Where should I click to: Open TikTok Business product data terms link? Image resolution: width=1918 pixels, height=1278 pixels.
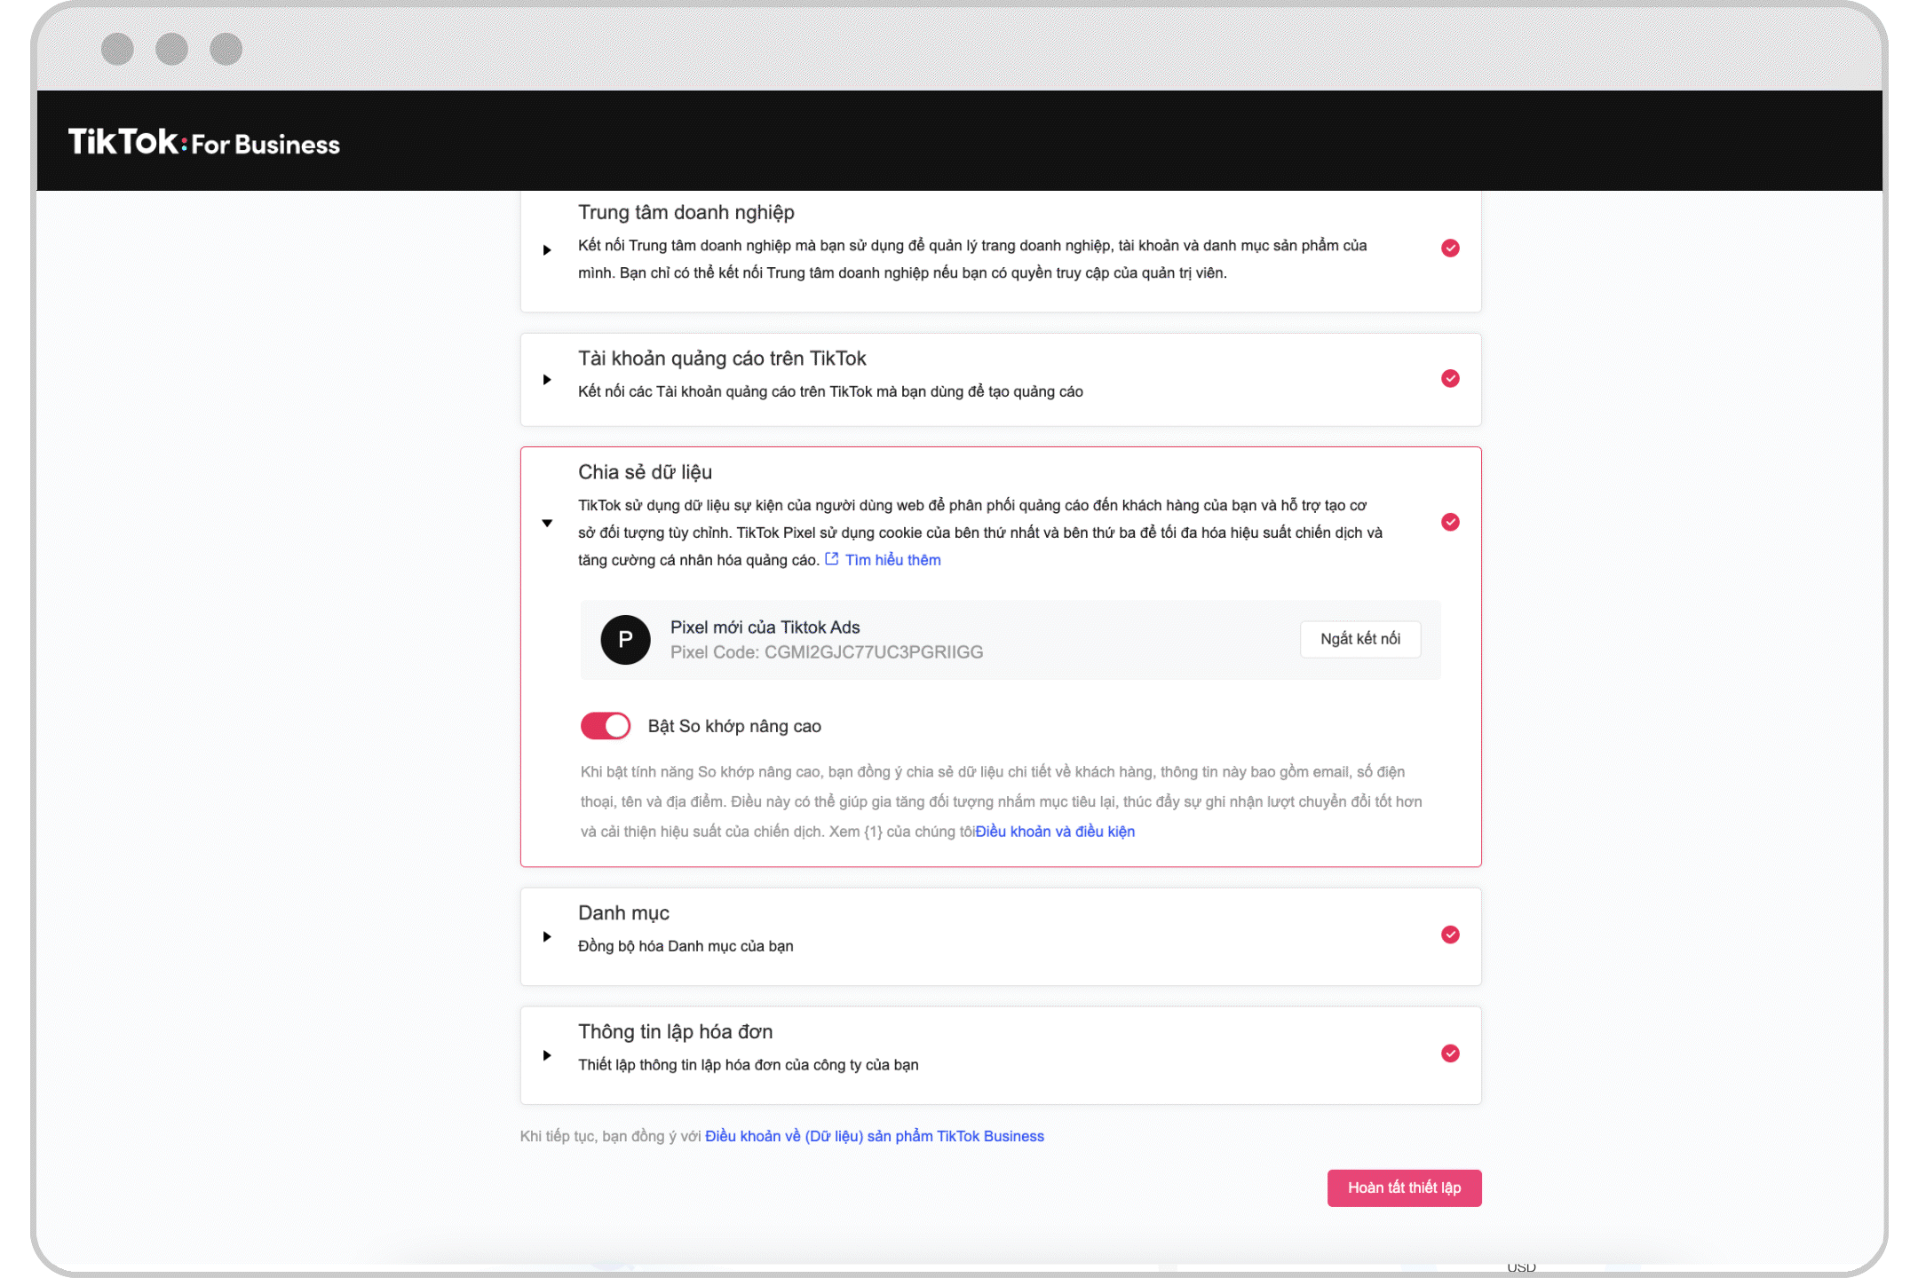(874, 1136)
